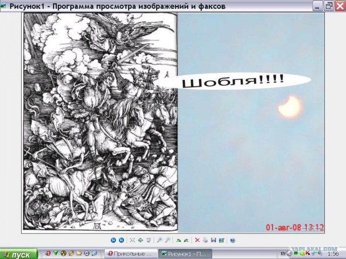Screen dimensions: 346x259
Task: Expand hidden tray icons with the arrow
Action: pyautogui.click(x=290, y=254)
